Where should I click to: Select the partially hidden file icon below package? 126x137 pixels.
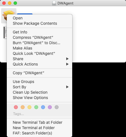coord(5,32)
